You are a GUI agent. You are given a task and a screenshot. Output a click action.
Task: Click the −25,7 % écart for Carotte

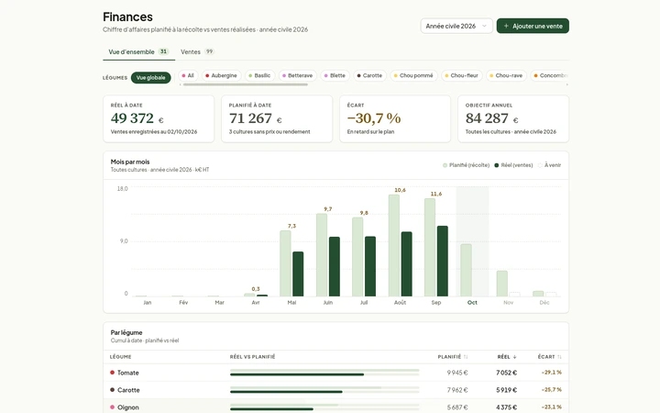(x=552, y=390)
